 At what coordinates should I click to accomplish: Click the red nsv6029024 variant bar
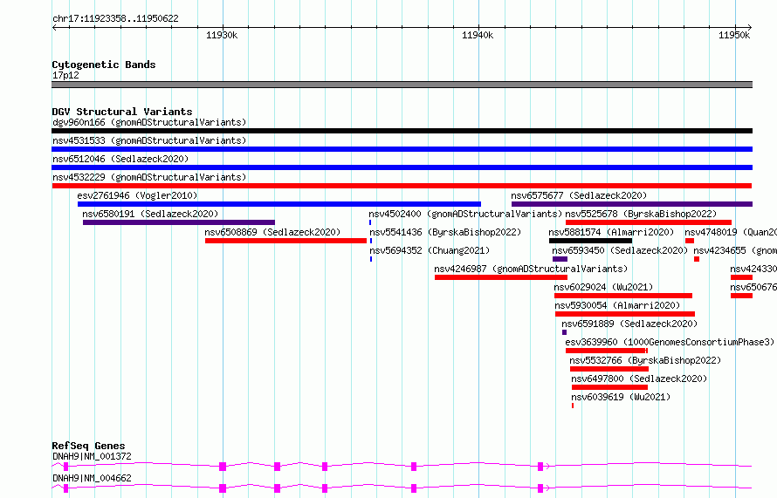pyautogui.click(x=623, y=296)
